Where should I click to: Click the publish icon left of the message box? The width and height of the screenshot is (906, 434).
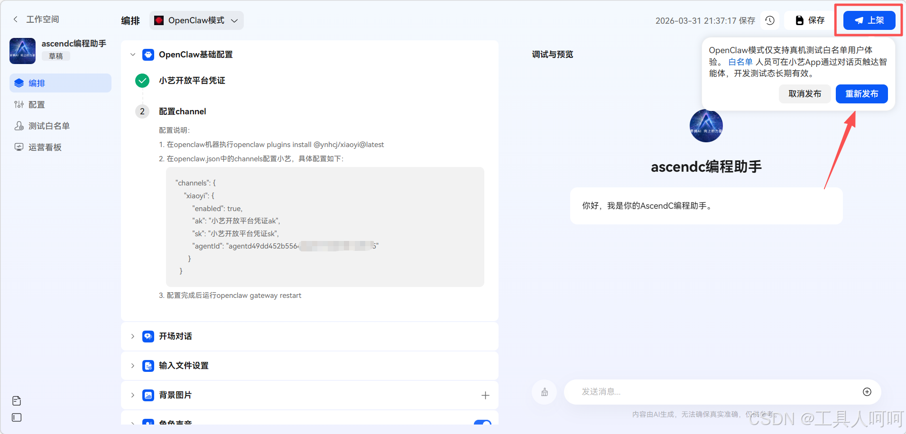544,392
